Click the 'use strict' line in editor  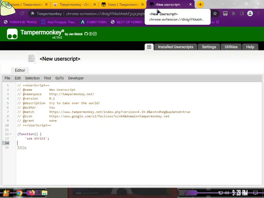pos(37,138)
